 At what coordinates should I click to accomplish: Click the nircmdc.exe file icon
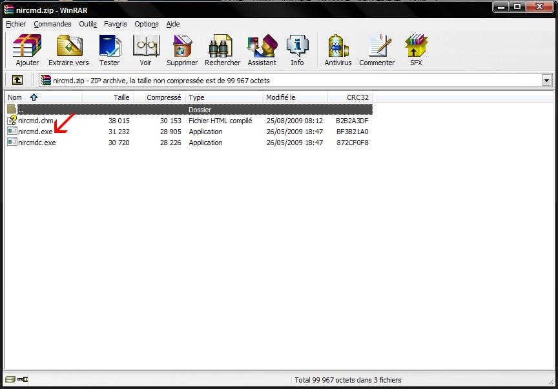12,142
